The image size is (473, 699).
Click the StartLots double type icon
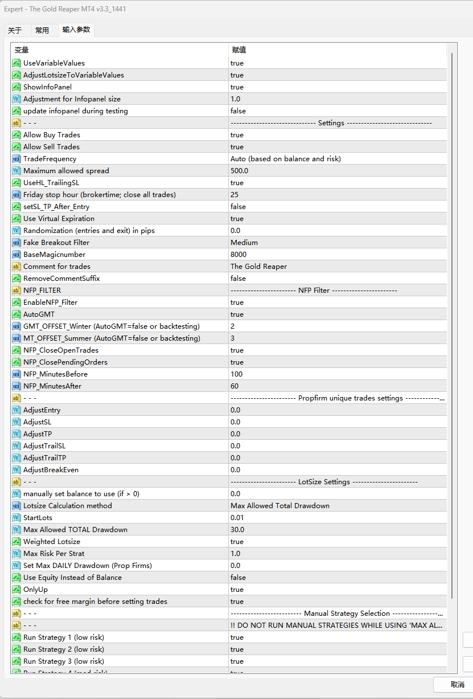(17, 518)
